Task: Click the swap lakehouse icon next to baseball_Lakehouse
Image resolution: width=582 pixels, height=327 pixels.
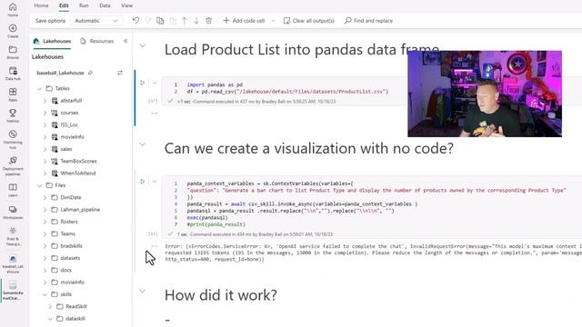Action: [x=120, y=73]
